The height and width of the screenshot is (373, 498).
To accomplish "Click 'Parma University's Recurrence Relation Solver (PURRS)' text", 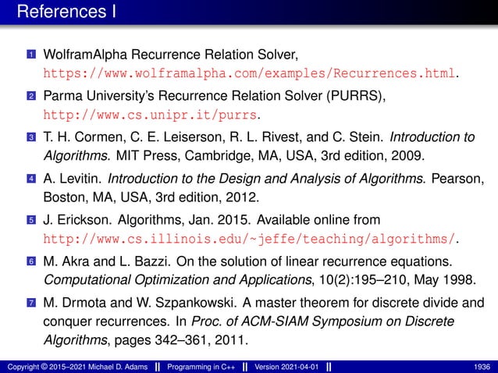I will pos(215,96).
